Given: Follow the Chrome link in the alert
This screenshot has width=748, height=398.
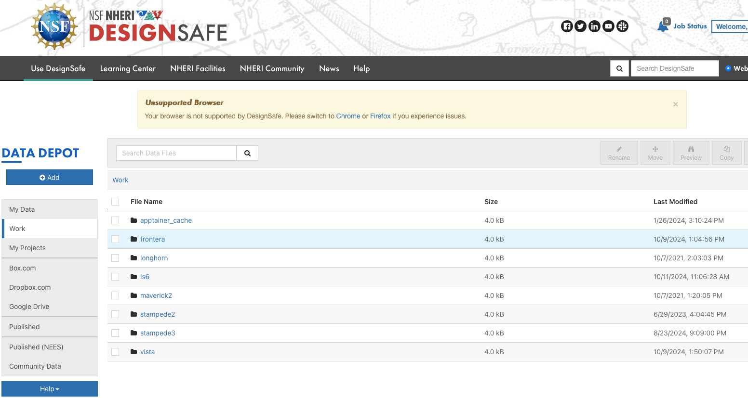Looking at the screenshot, I should click(x=348, y=116).
